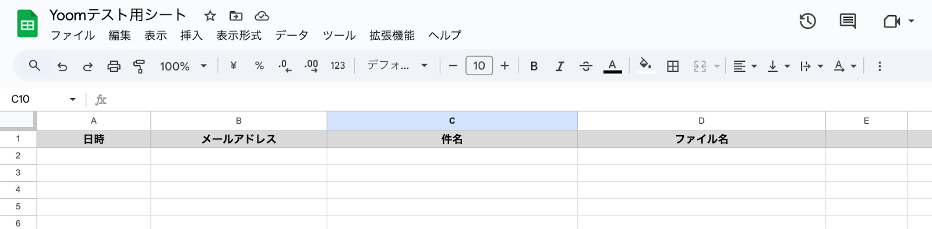Viewport: 932px width, 229px height.
Task: Click the print icon
Action: pos(114,66)
